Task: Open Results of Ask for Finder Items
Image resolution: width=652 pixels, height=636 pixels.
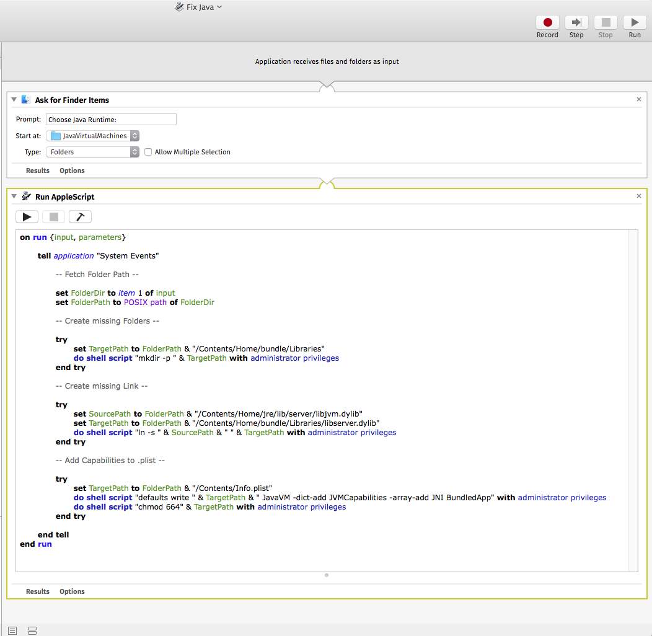Action: click(38, 170)
